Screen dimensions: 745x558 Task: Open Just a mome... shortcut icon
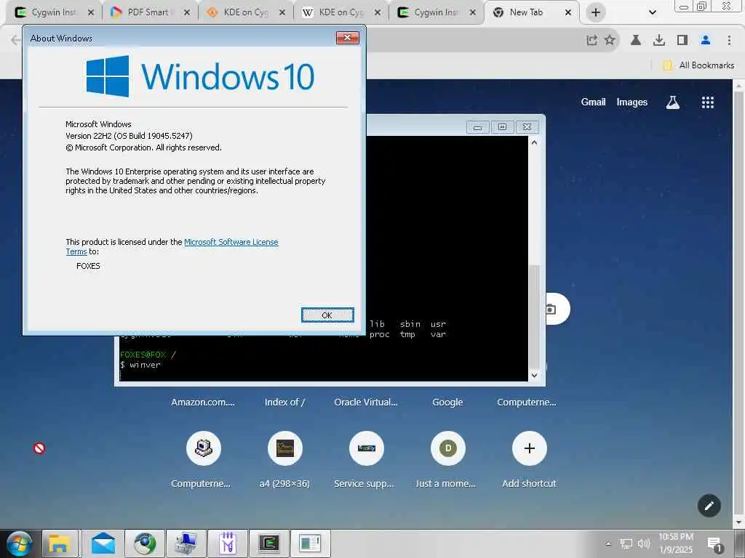[x=448, y=448]
